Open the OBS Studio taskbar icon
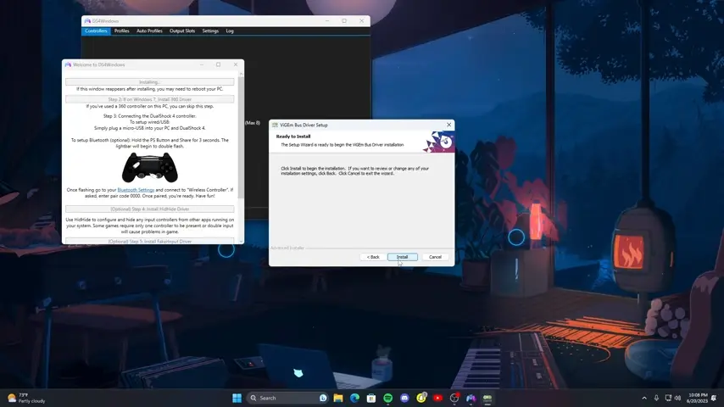 click(x=454, y=398)
